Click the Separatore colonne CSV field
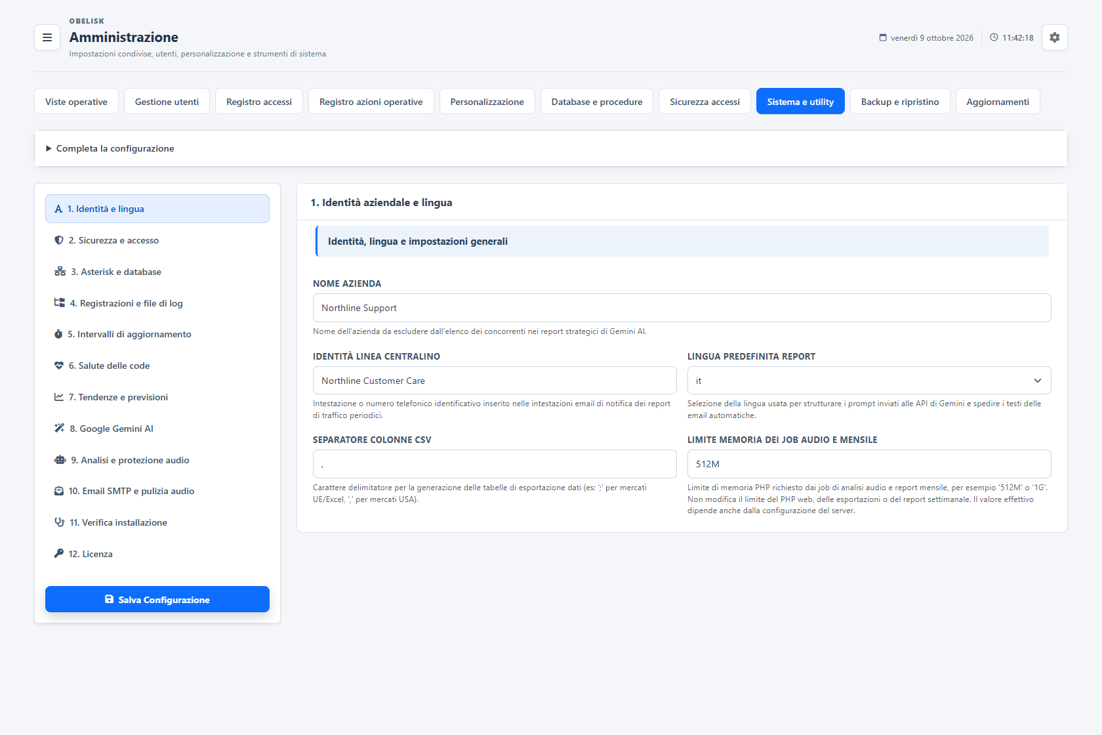Viewport: 1102px width, 735px height. [495, 464]
